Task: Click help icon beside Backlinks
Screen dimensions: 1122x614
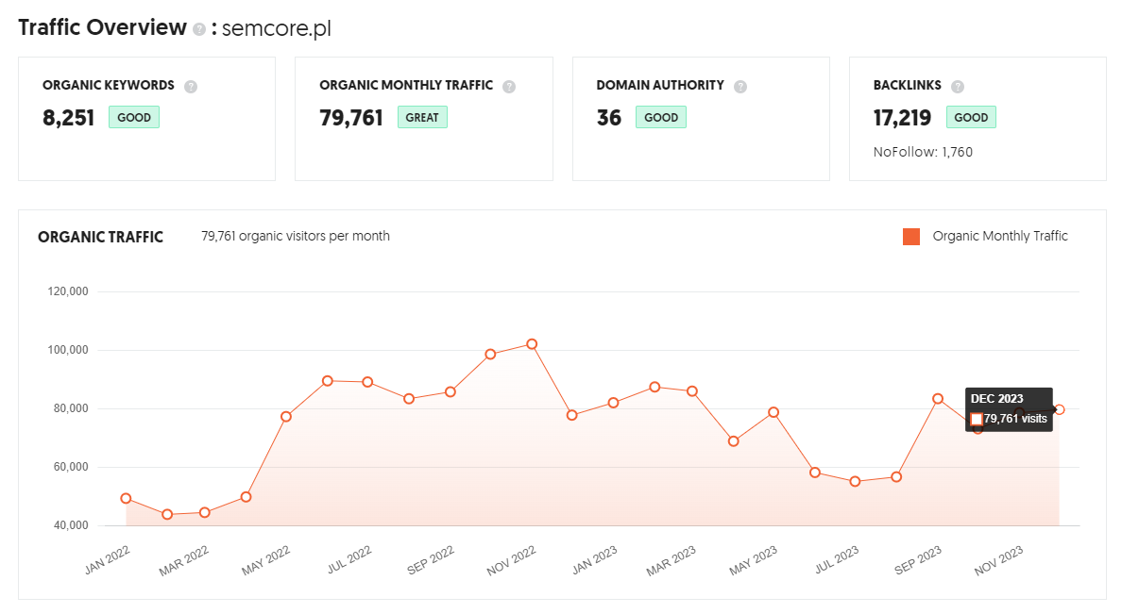Action: coord(958,87)
